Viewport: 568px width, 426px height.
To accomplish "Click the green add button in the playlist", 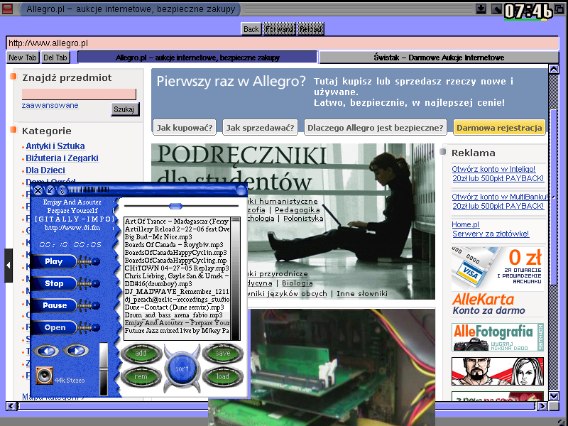I will (141, 353).
